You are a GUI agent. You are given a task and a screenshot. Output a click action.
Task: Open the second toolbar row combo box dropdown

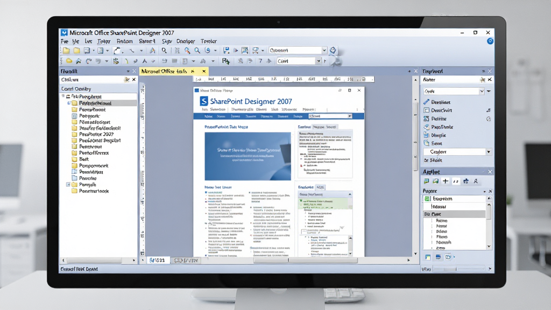(x=319, y=61)
